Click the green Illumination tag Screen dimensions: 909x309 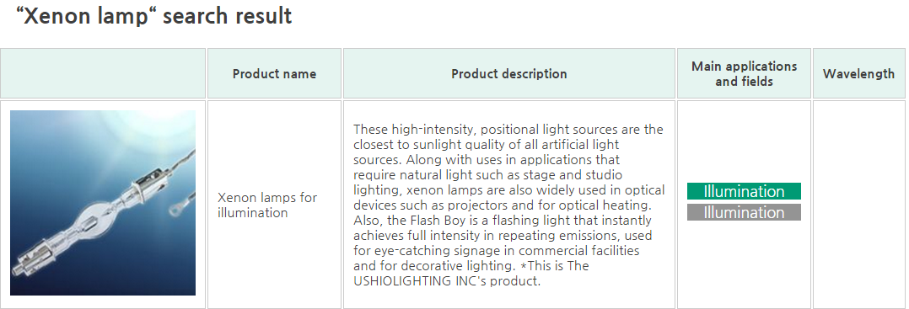tap(744, 191)
